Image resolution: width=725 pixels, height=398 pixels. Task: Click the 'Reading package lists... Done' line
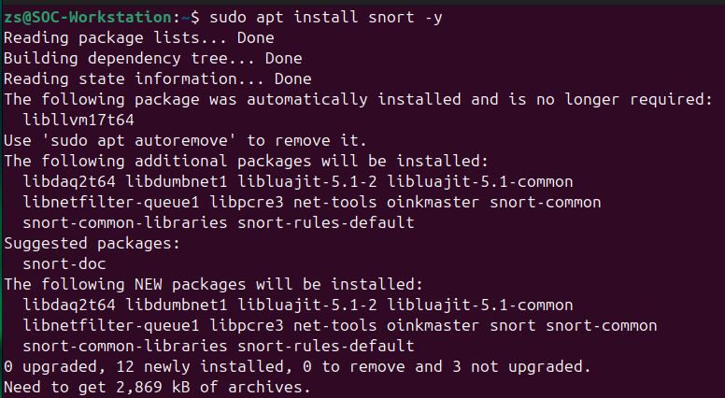point(138,38)
